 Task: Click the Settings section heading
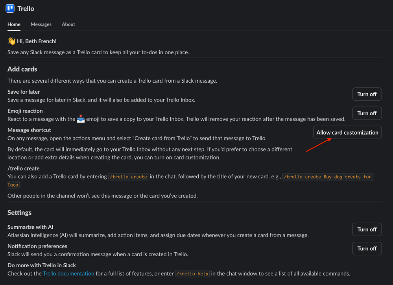[x=19, y=212]
